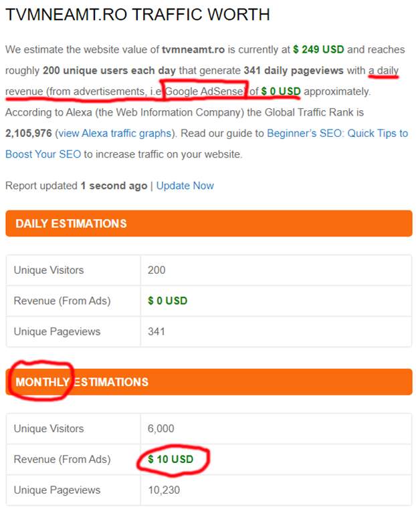This screenshot has height=509, width=416.
Task: Click the Monthly Estimations orange header
Action: [208, 382]
